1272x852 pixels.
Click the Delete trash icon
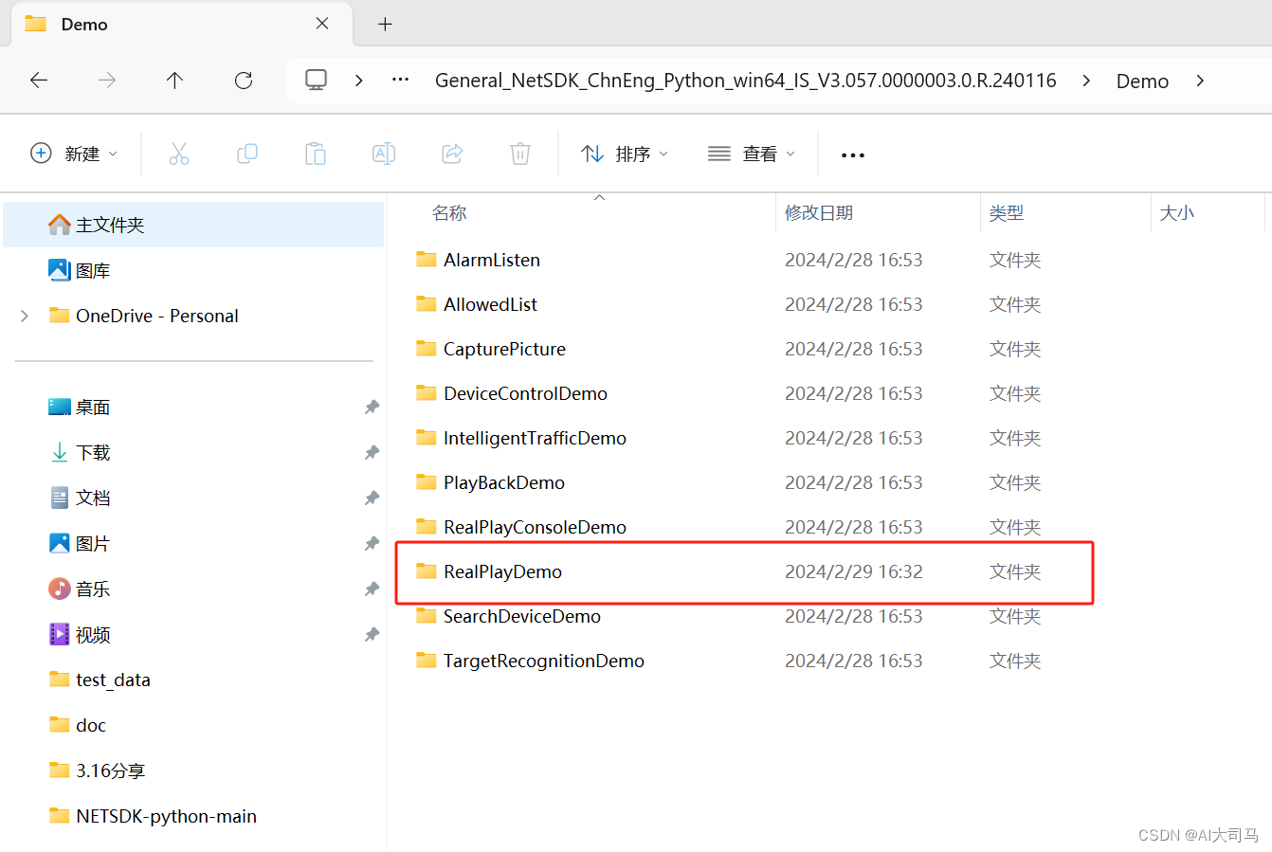click(520, 154)
